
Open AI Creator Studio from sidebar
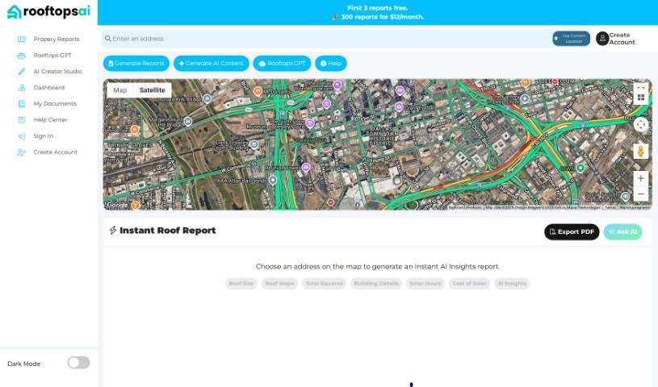point(57,71)
